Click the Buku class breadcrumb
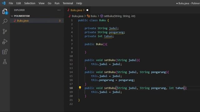The width and height of the screenshot is (200, 112). point(93,16)
